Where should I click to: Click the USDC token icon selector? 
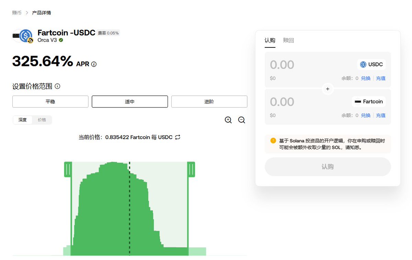tap(371, 65)
